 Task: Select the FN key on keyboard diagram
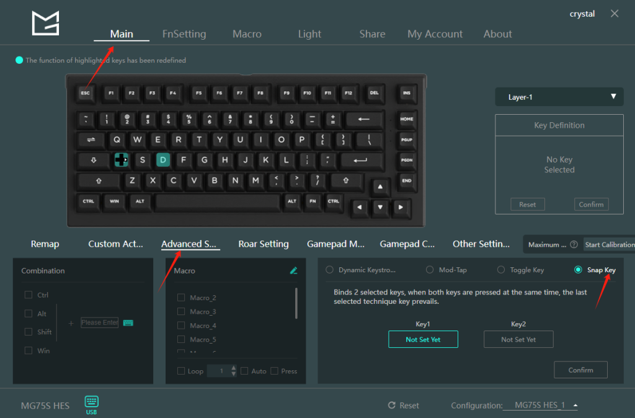click(x=313, y=202)
